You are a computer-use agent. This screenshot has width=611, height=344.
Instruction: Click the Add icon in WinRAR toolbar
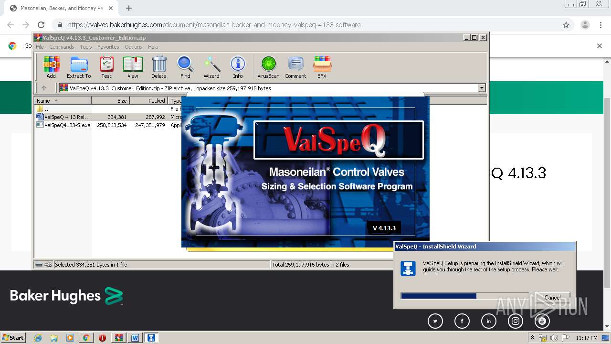click(51, 67)
